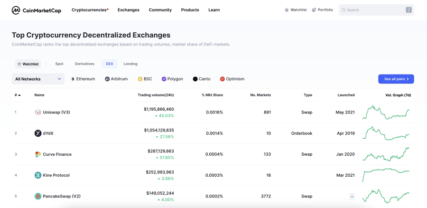
Task: Click the Arbitrum network icon
Action: [x=107, y=79]
